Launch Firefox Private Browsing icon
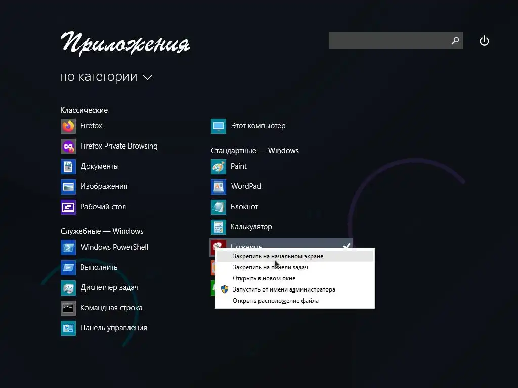 (x=68, y=146)
